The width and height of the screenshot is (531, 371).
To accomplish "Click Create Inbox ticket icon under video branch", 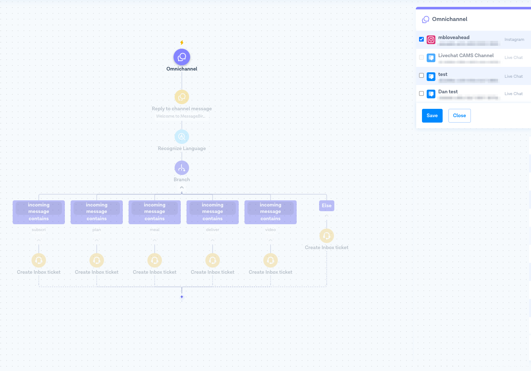I will tap(271, 260).
